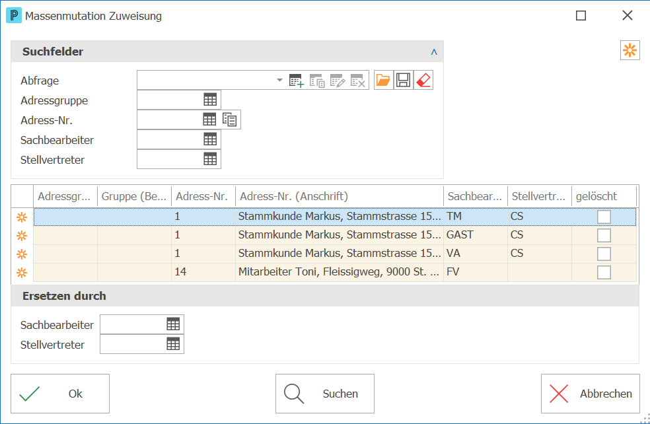Click the edit query pencil icon
The width and height of the screenshot is (650, 424).
pyautogui.click(x=338, y=81)
